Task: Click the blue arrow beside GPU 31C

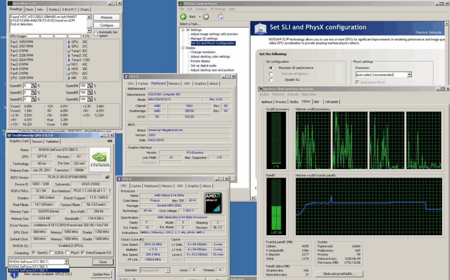Action: pos(69,46)
